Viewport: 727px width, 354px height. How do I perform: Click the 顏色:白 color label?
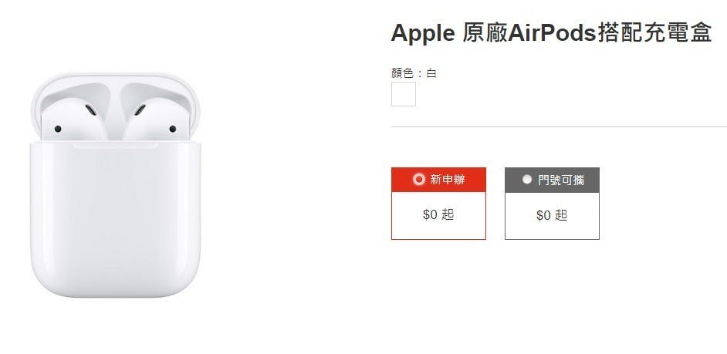(414, 73)
